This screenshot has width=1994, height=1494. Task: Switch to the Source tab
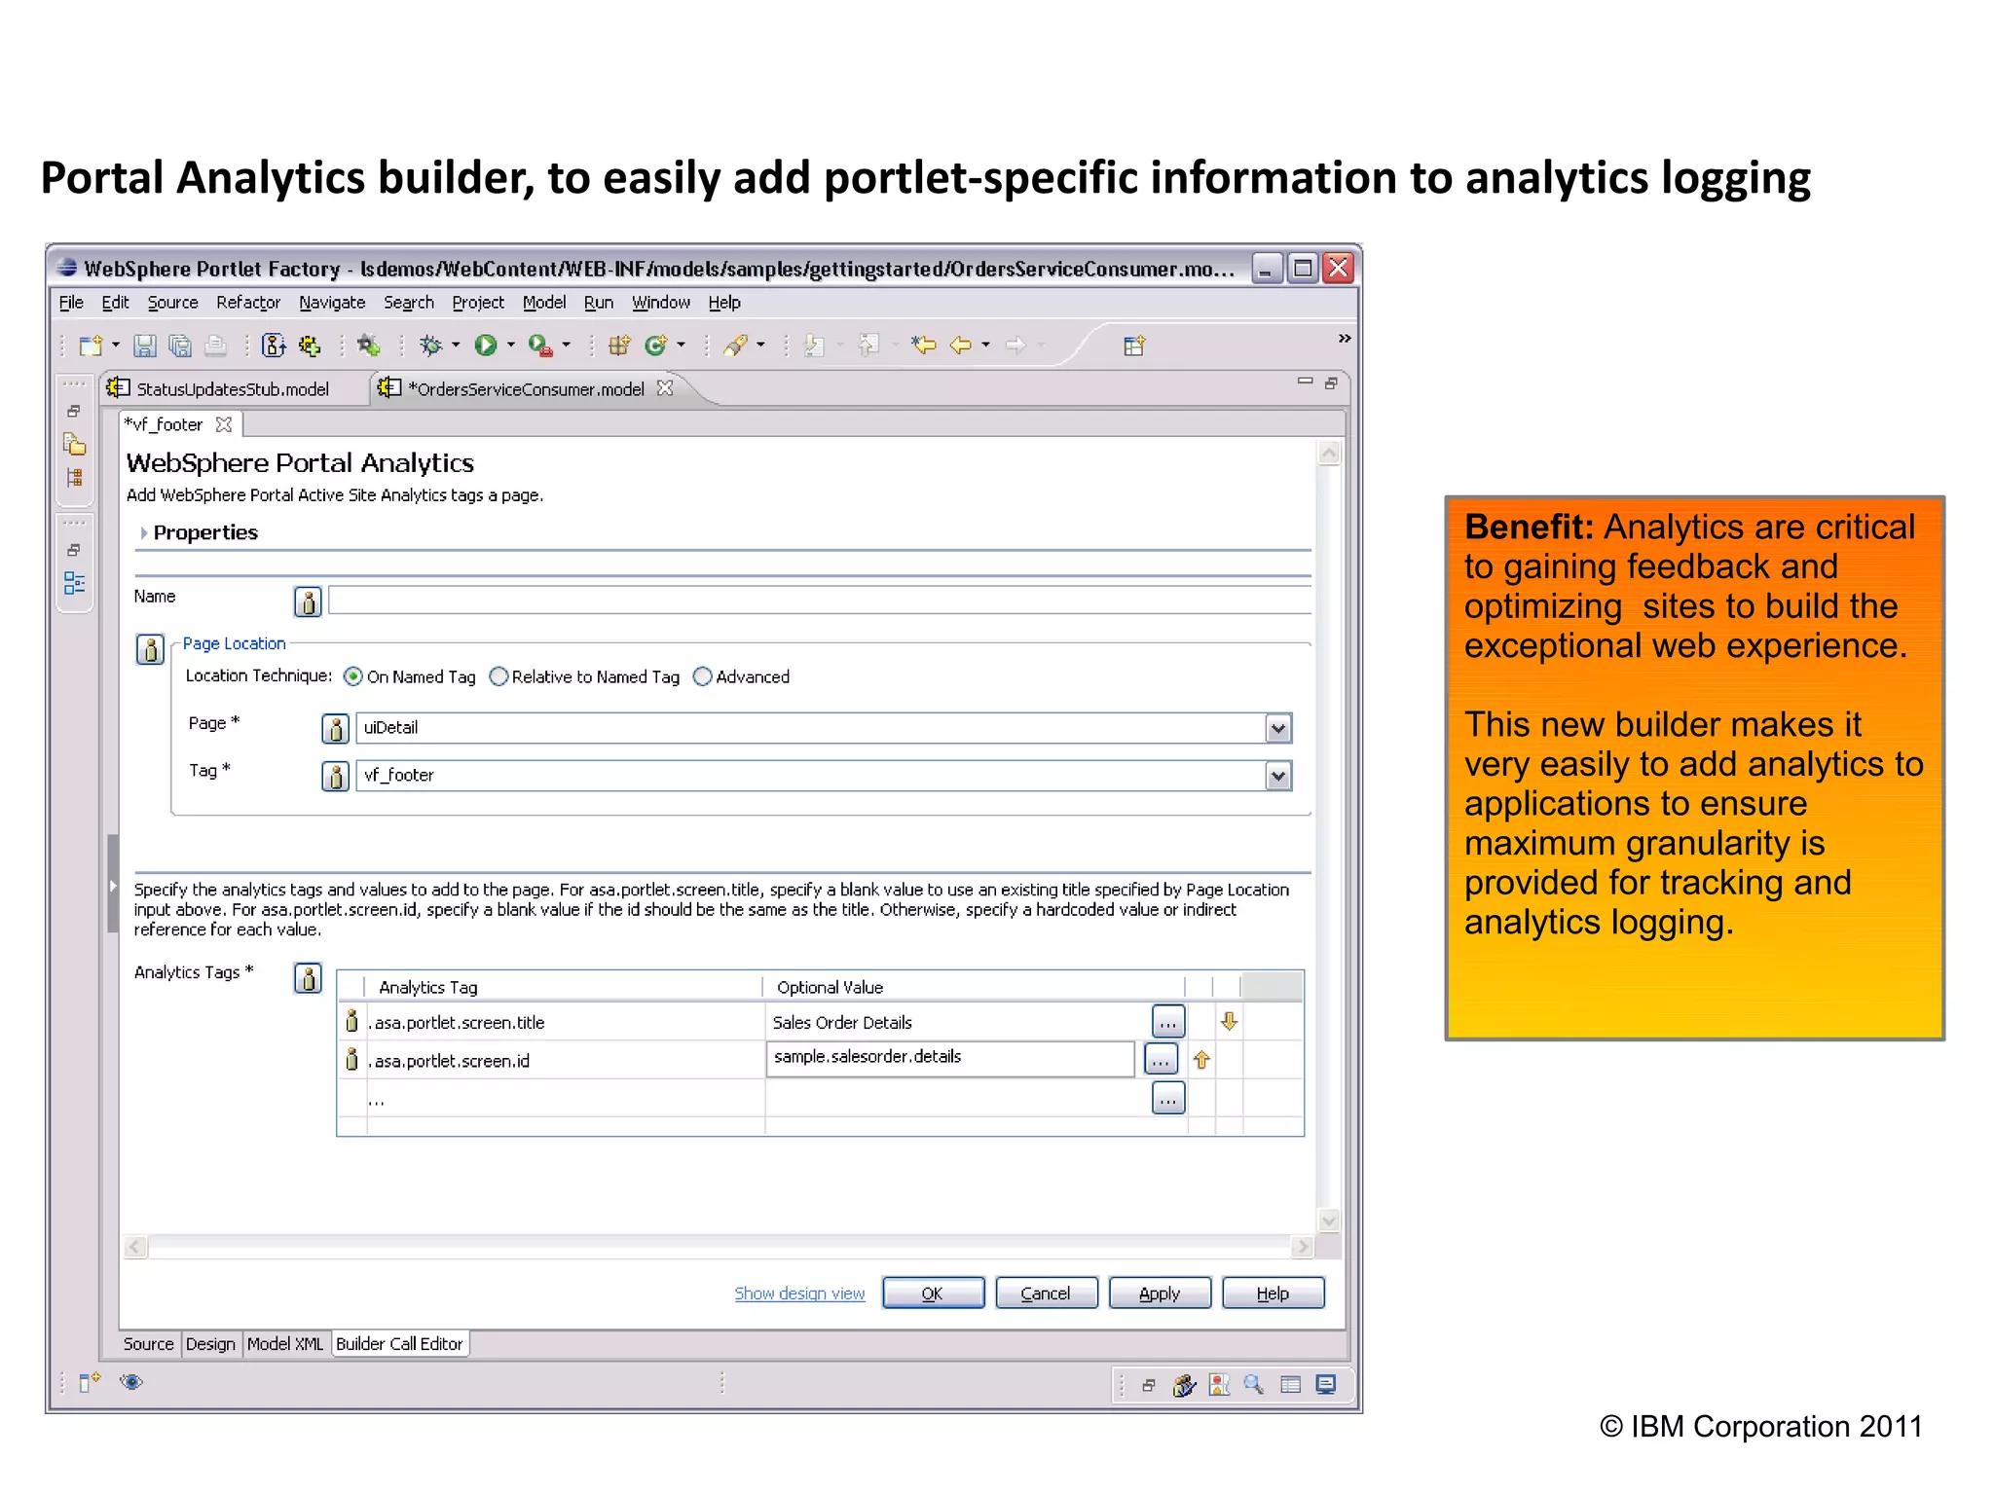point(148,1344)
